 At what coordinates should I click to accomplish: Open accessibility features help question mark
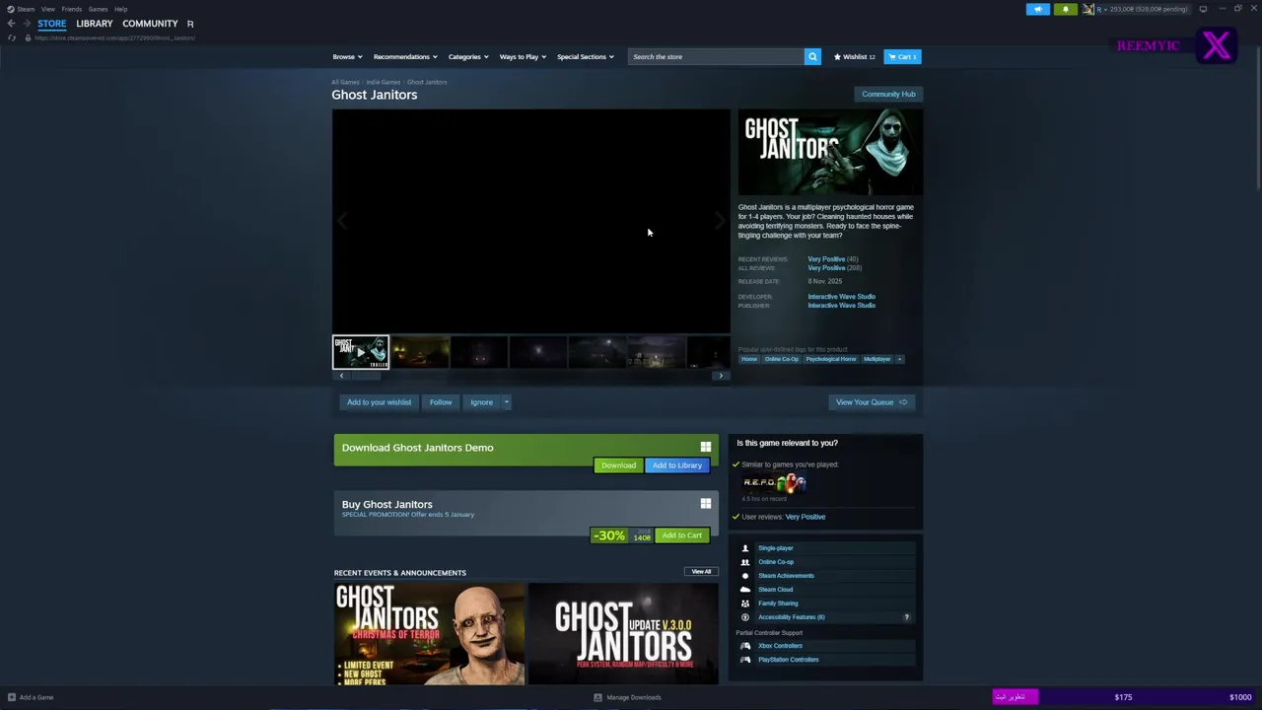[x=907, y=617]
